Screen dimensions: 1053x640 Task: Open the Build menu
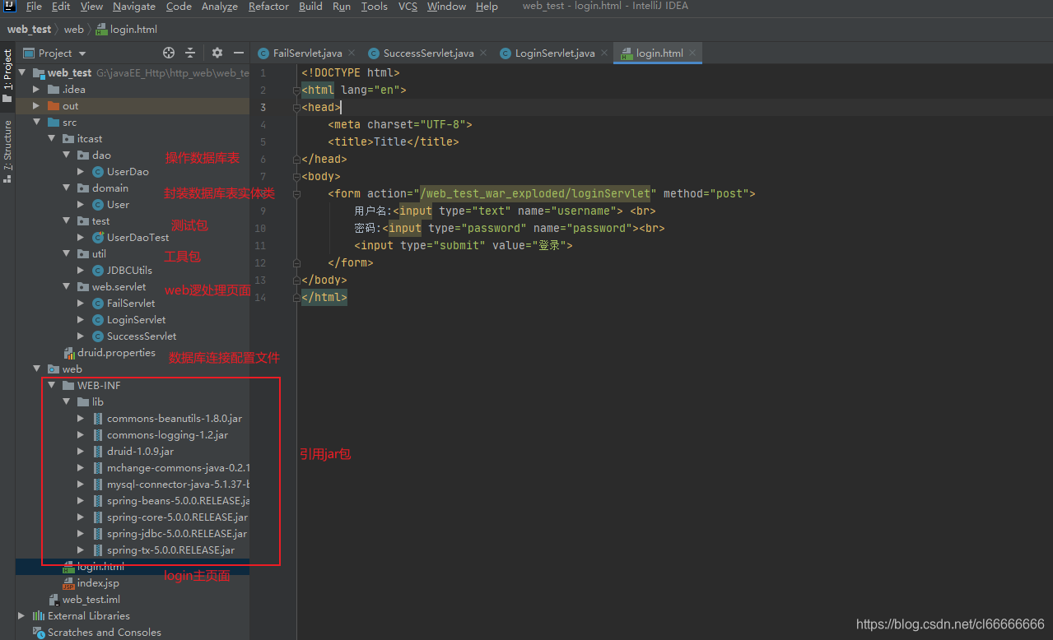coord(310,7)
